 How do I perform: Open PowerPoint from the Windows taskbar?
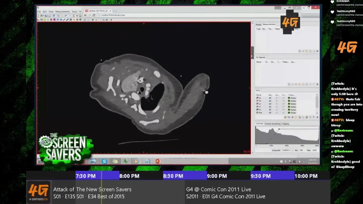pyautogui.click(x=158, y=161)
